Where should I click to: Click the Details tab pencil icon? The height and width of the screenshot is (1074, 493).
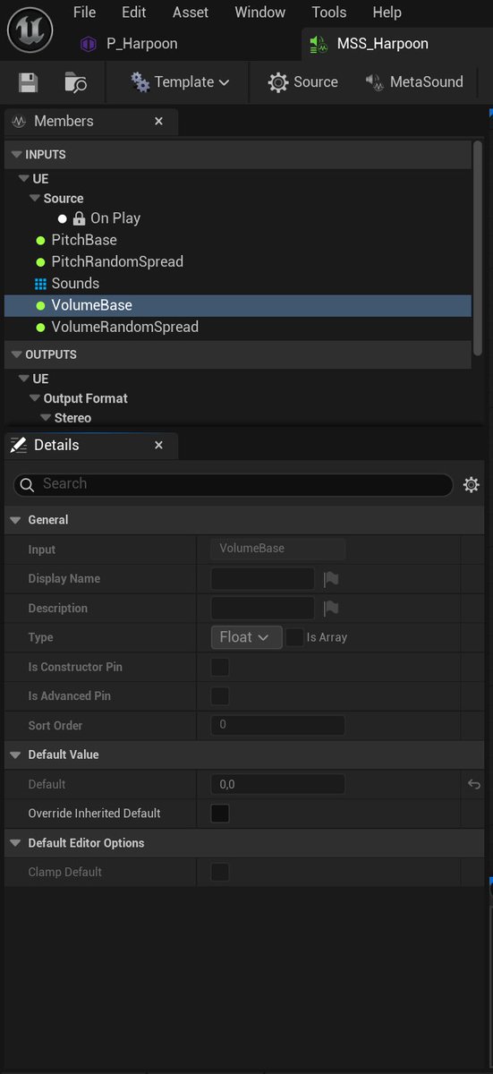coord(19,445)
